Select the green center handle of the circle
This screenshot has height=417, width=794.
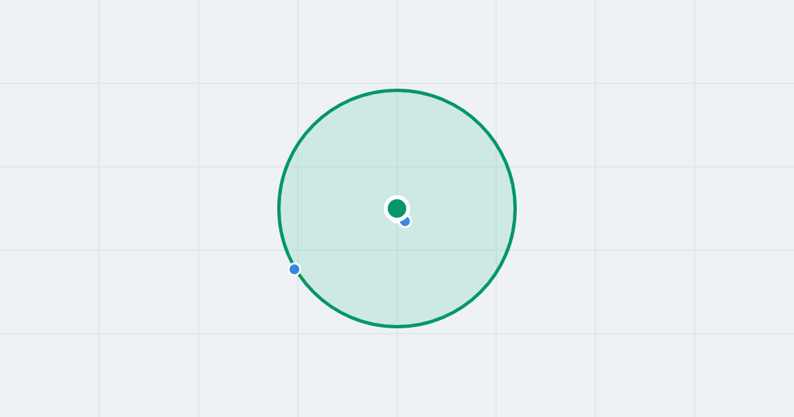[397, 208]
